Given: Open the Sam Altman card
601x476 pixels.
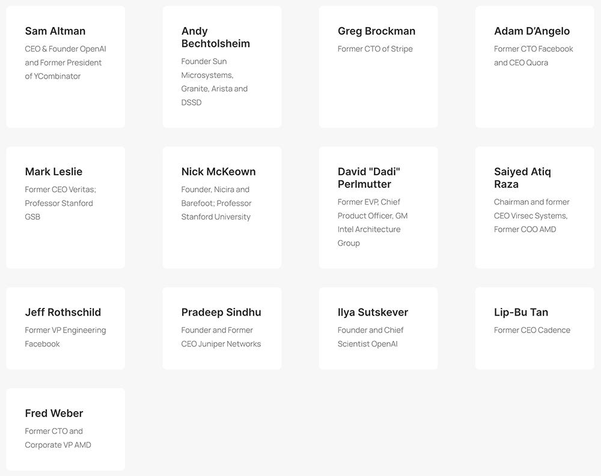Looking at the screenshot, I should (x=66, y=67).
